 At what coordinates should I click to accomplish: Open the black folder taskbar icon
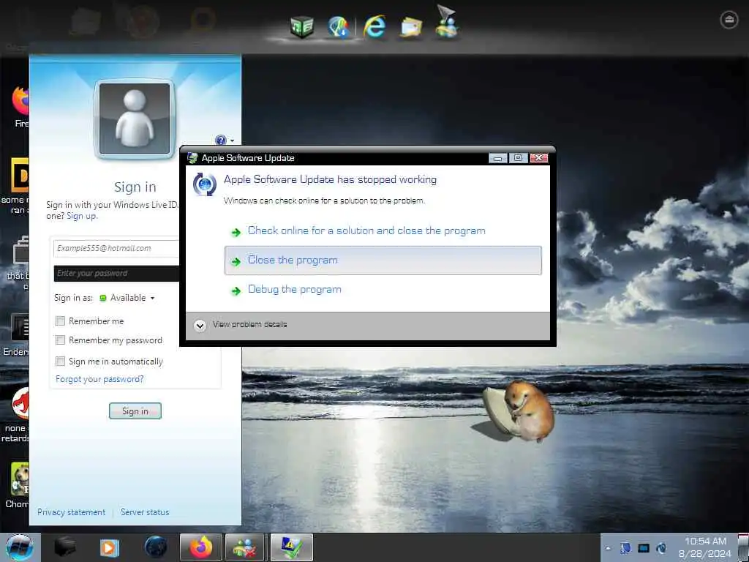pos(64,547)
